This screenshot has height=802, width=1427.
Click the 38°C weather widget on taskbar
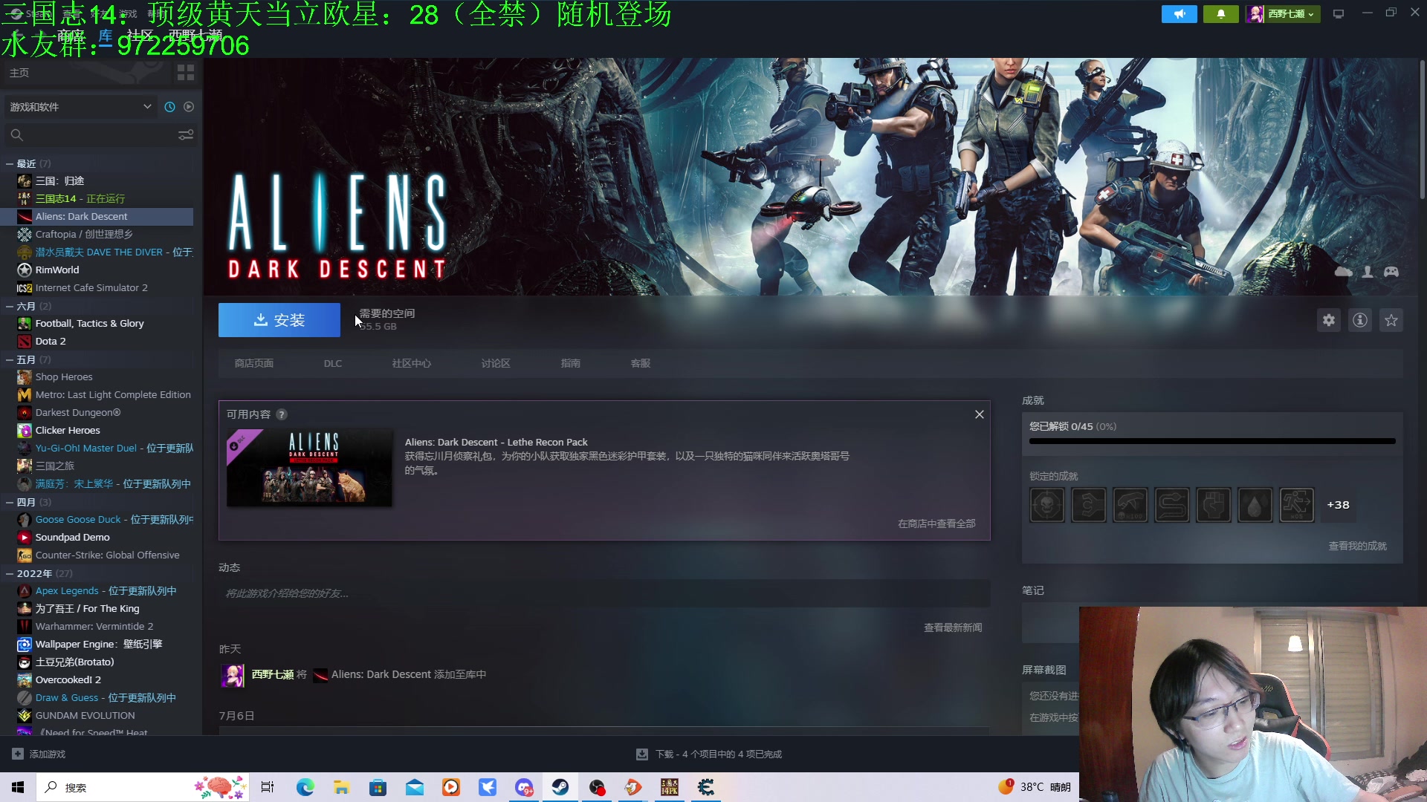pos(1035,787)
